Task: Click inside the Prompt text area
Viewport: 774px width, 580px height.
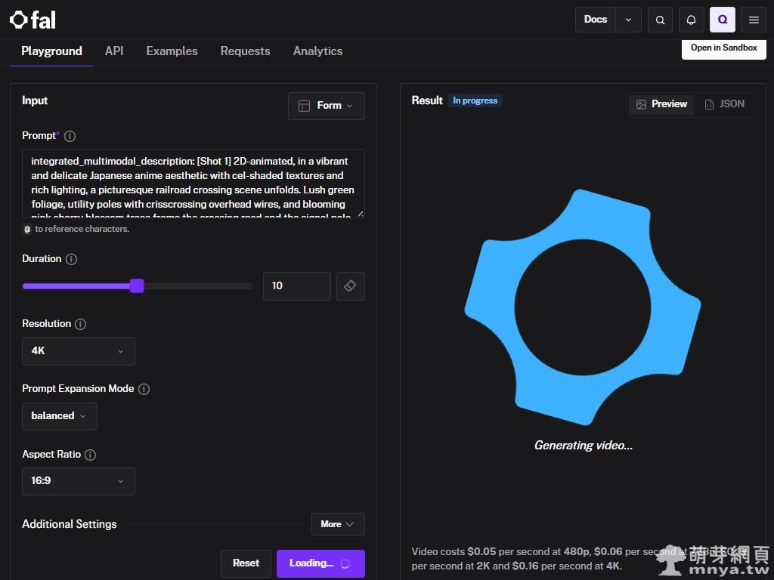Action: tap(193, 183)
